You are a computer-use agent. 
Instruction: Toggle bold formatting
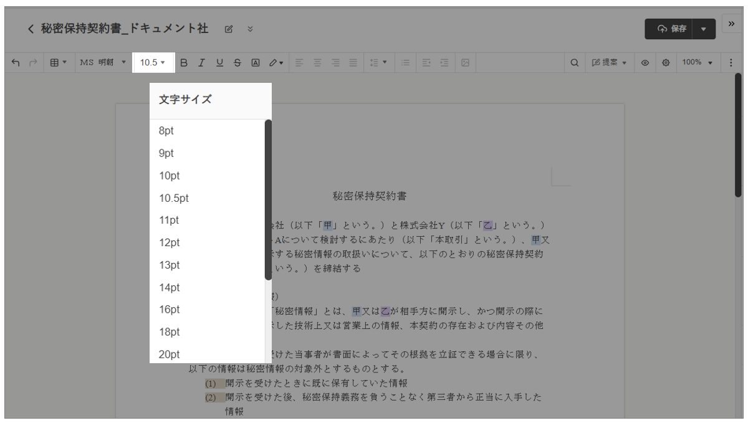[184, 62]
